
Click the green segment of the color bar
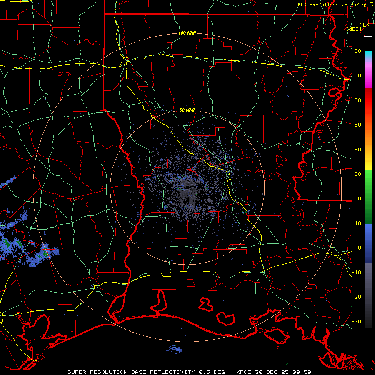point(368,197)
